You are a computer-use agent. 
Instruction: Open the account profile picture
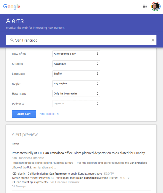tap(156, 7)
